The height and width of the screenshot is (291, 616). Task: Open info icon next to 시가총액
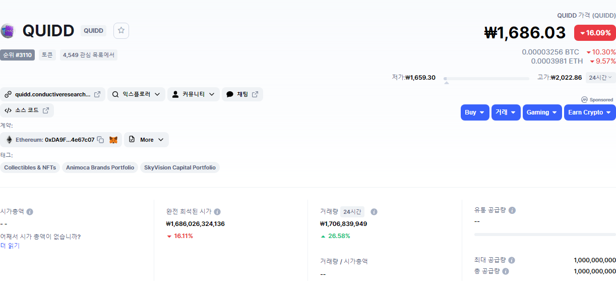point(30,212)
